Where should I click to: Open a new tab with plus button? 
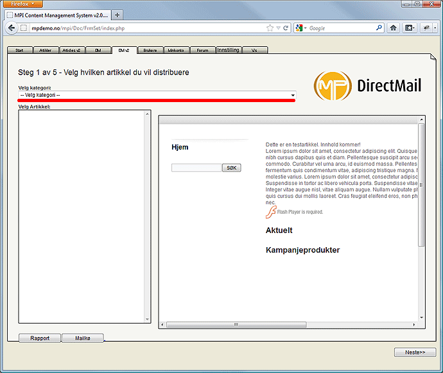click(117, 15)
